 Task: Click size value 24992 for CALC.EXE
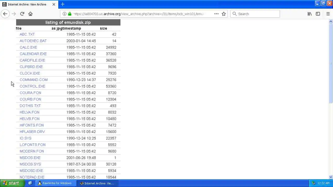[x=111, y=47]
